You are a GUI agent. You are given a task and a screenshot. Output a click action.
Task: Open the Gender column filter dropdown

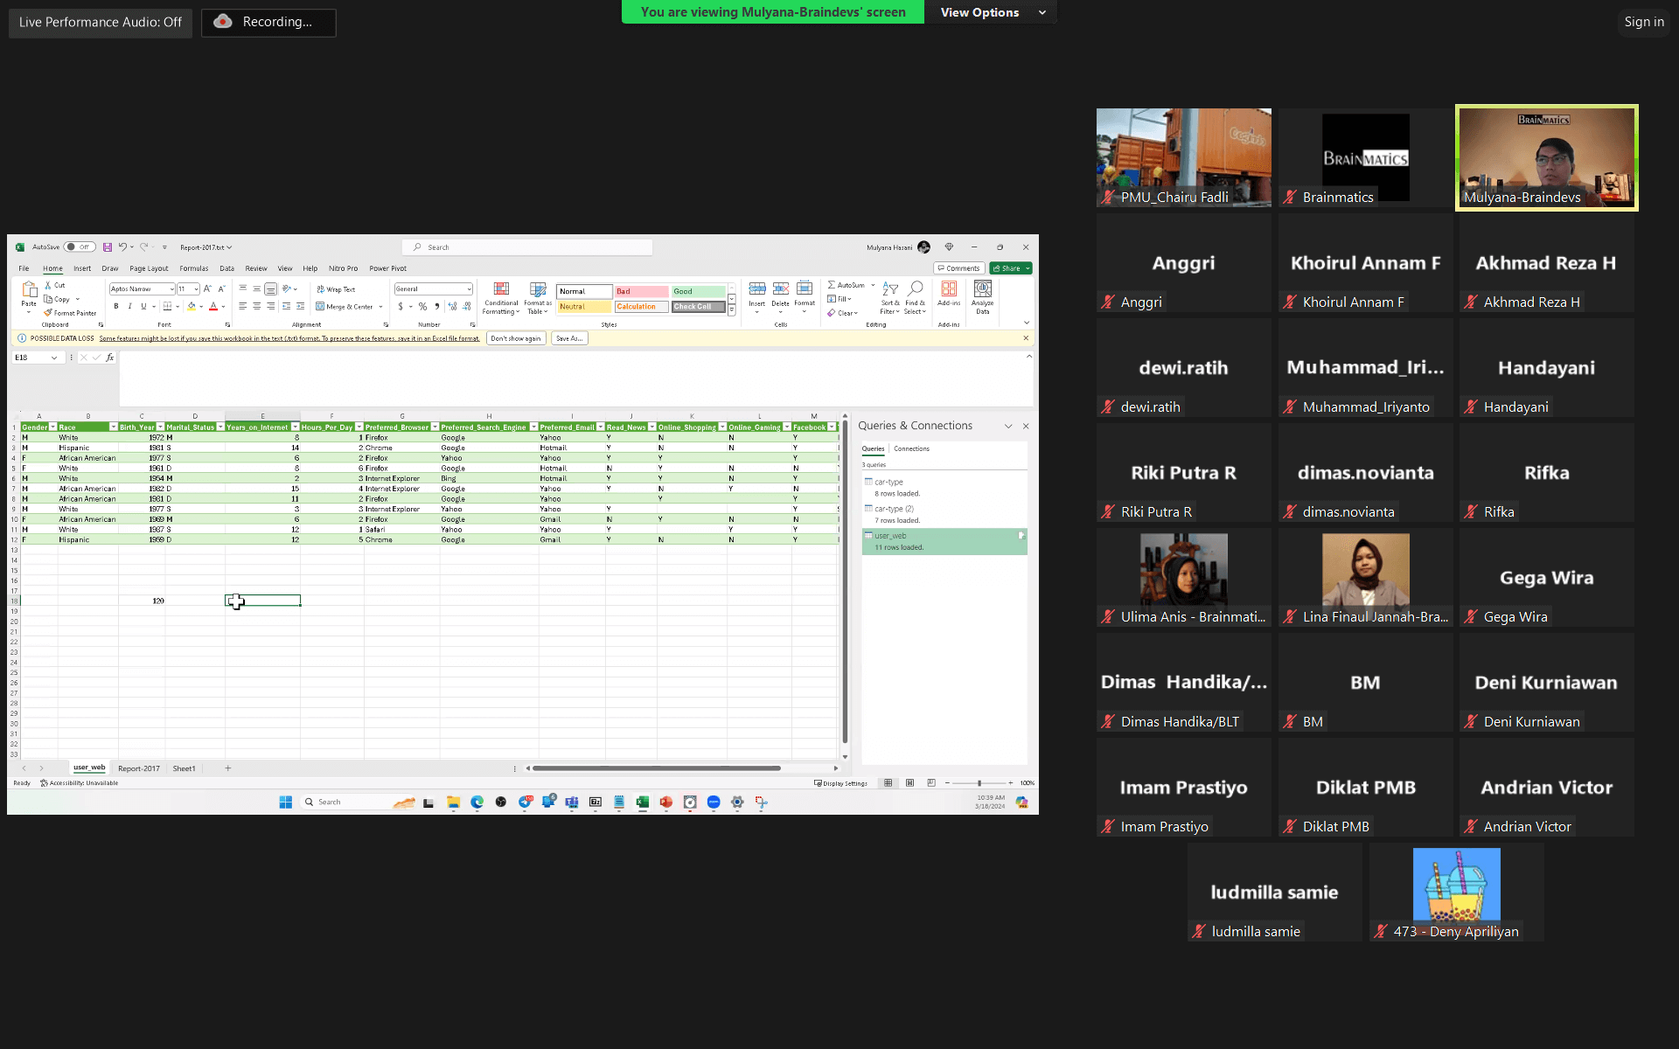52,427
